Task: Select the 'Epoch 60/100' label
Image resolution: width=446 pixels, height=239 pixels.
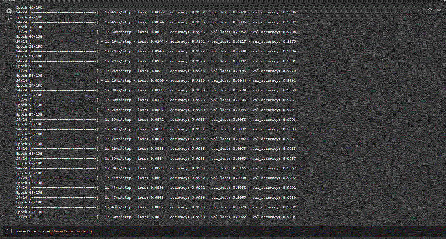Action: click(29, 144)
